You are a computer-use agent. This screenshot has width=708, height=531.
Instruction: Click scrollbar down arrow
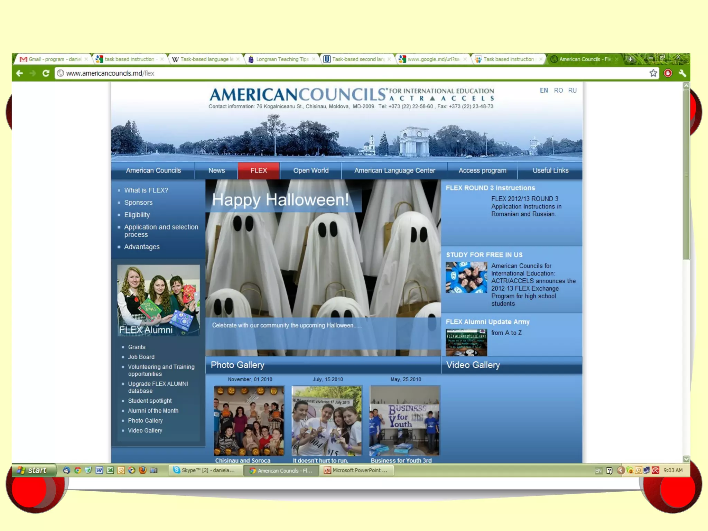tap(686, 459)
